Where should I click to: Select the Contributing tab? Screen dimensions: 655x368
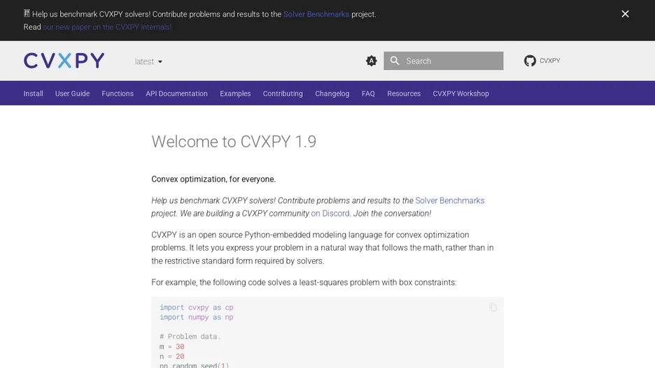point(283,94)
